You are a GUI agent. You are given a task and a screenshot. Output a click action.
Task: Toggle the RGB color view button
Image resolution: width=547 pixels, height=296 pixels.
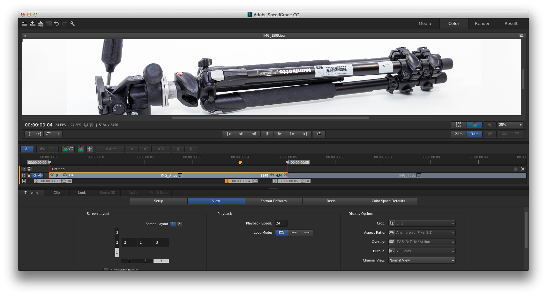click(475, 125)
